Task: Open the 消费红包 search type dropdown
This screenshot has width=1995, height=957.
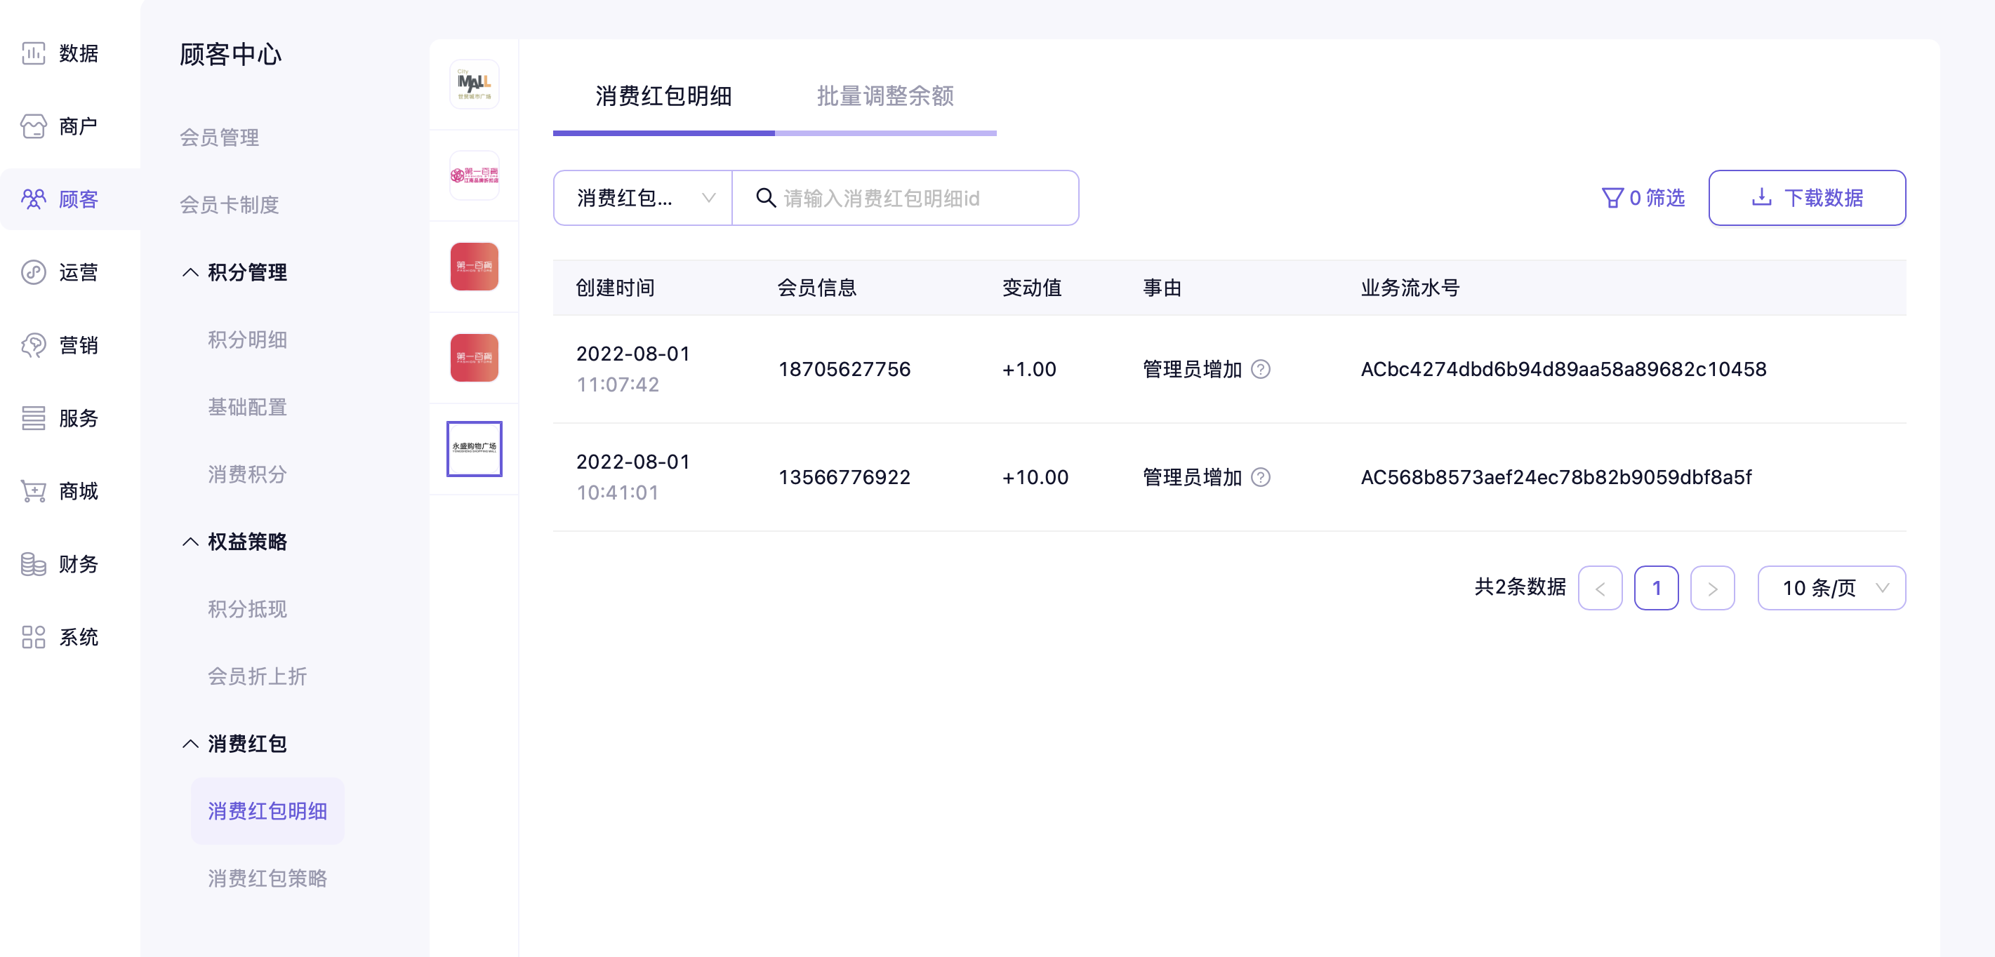Action: [x=643, y=199]
